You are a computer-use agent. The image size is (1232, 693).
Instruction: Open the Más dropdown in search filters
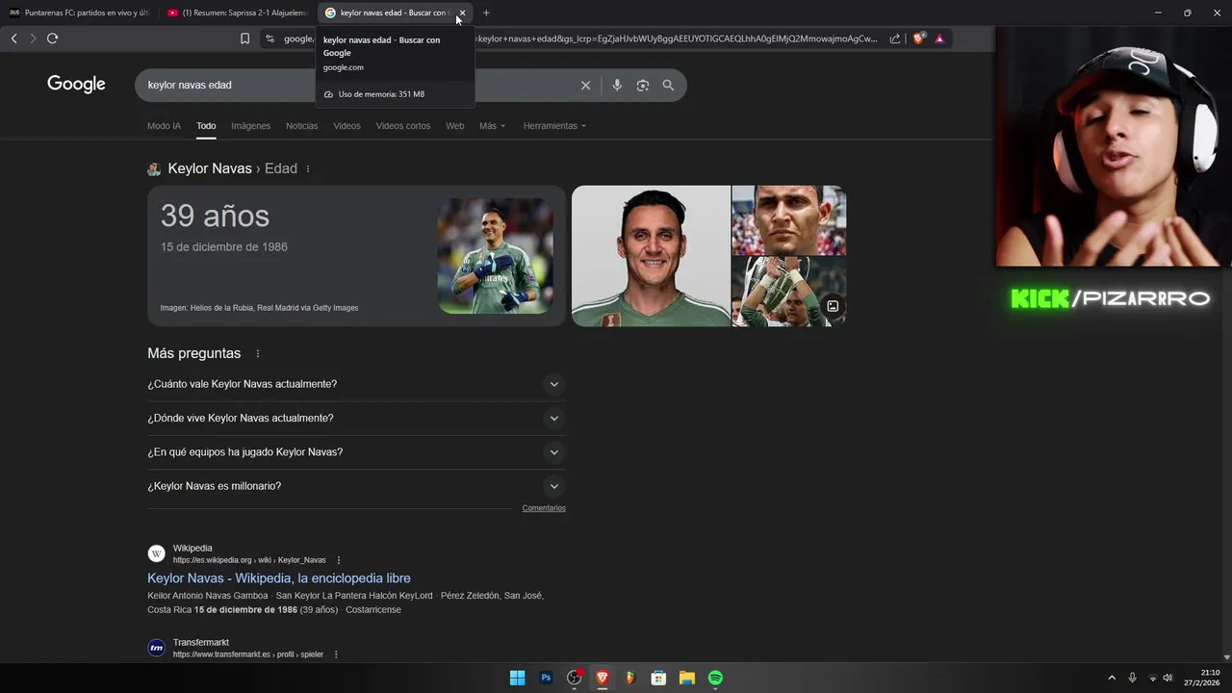coord(492,126)
